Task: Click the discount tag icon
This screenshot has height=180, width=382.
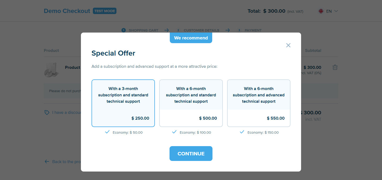Action: (47, 112)
